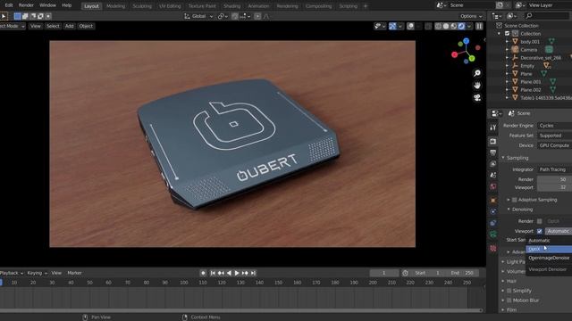Toggle X-ray in the viewport header

coord(428,26)
